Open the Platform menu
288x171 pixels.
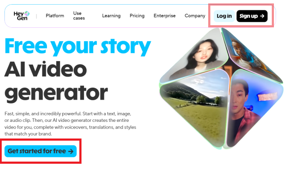(x=55, y=16)
